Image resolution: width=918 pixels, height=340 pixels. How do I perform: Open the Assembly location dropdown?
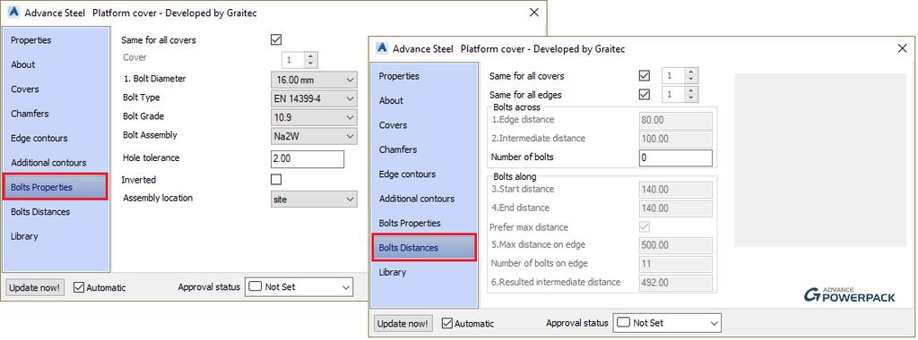pyautogui.click(x=314, y=200)
